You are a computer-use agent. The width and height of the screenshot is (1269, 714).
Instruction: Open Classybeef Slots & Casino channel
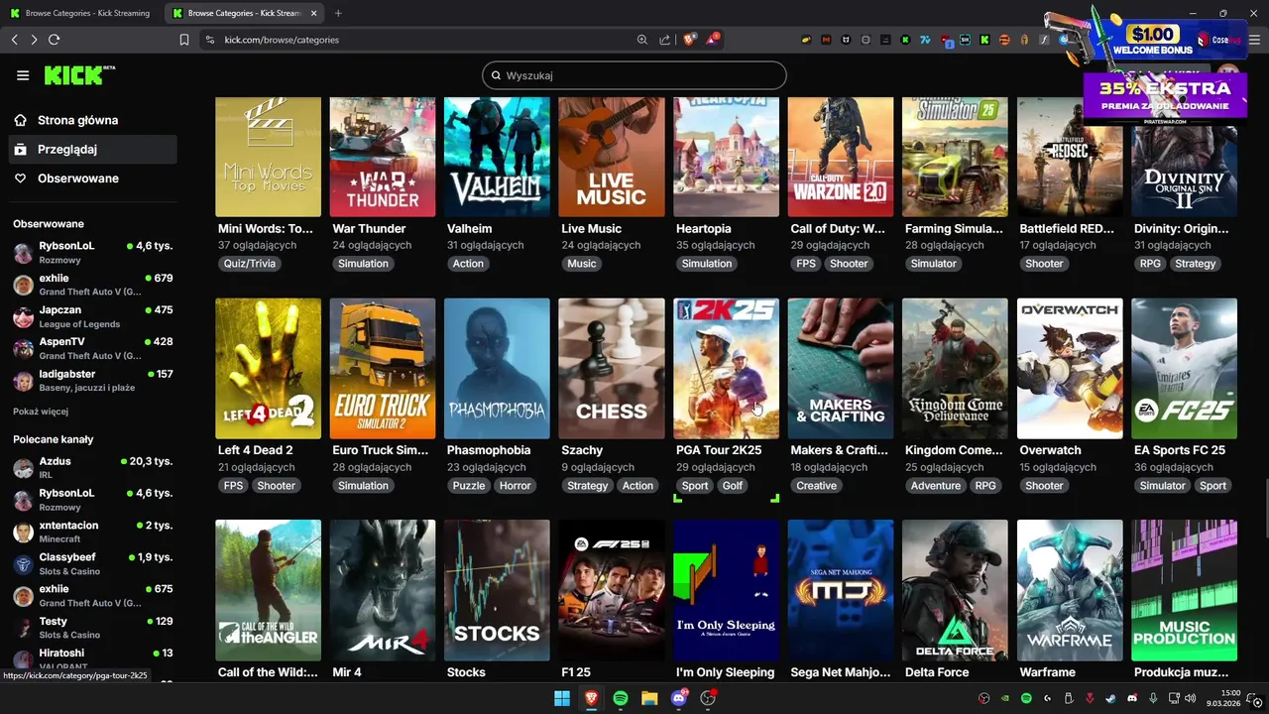[x=92, y=563]
